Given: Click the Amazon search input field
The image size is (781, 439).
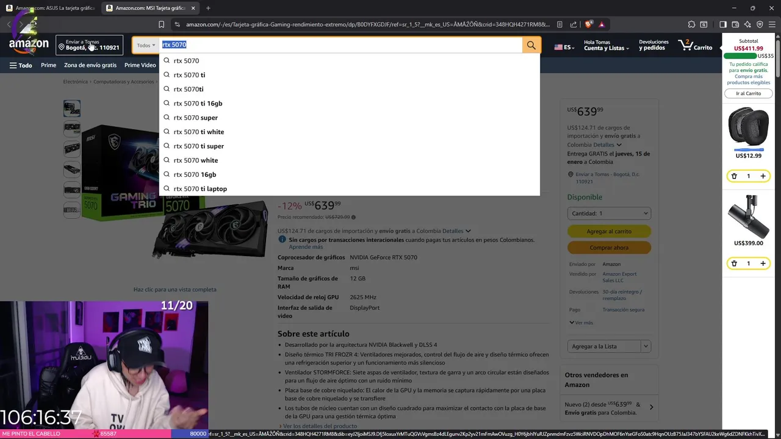Looking at the screenshot, I should click(340, 45).
